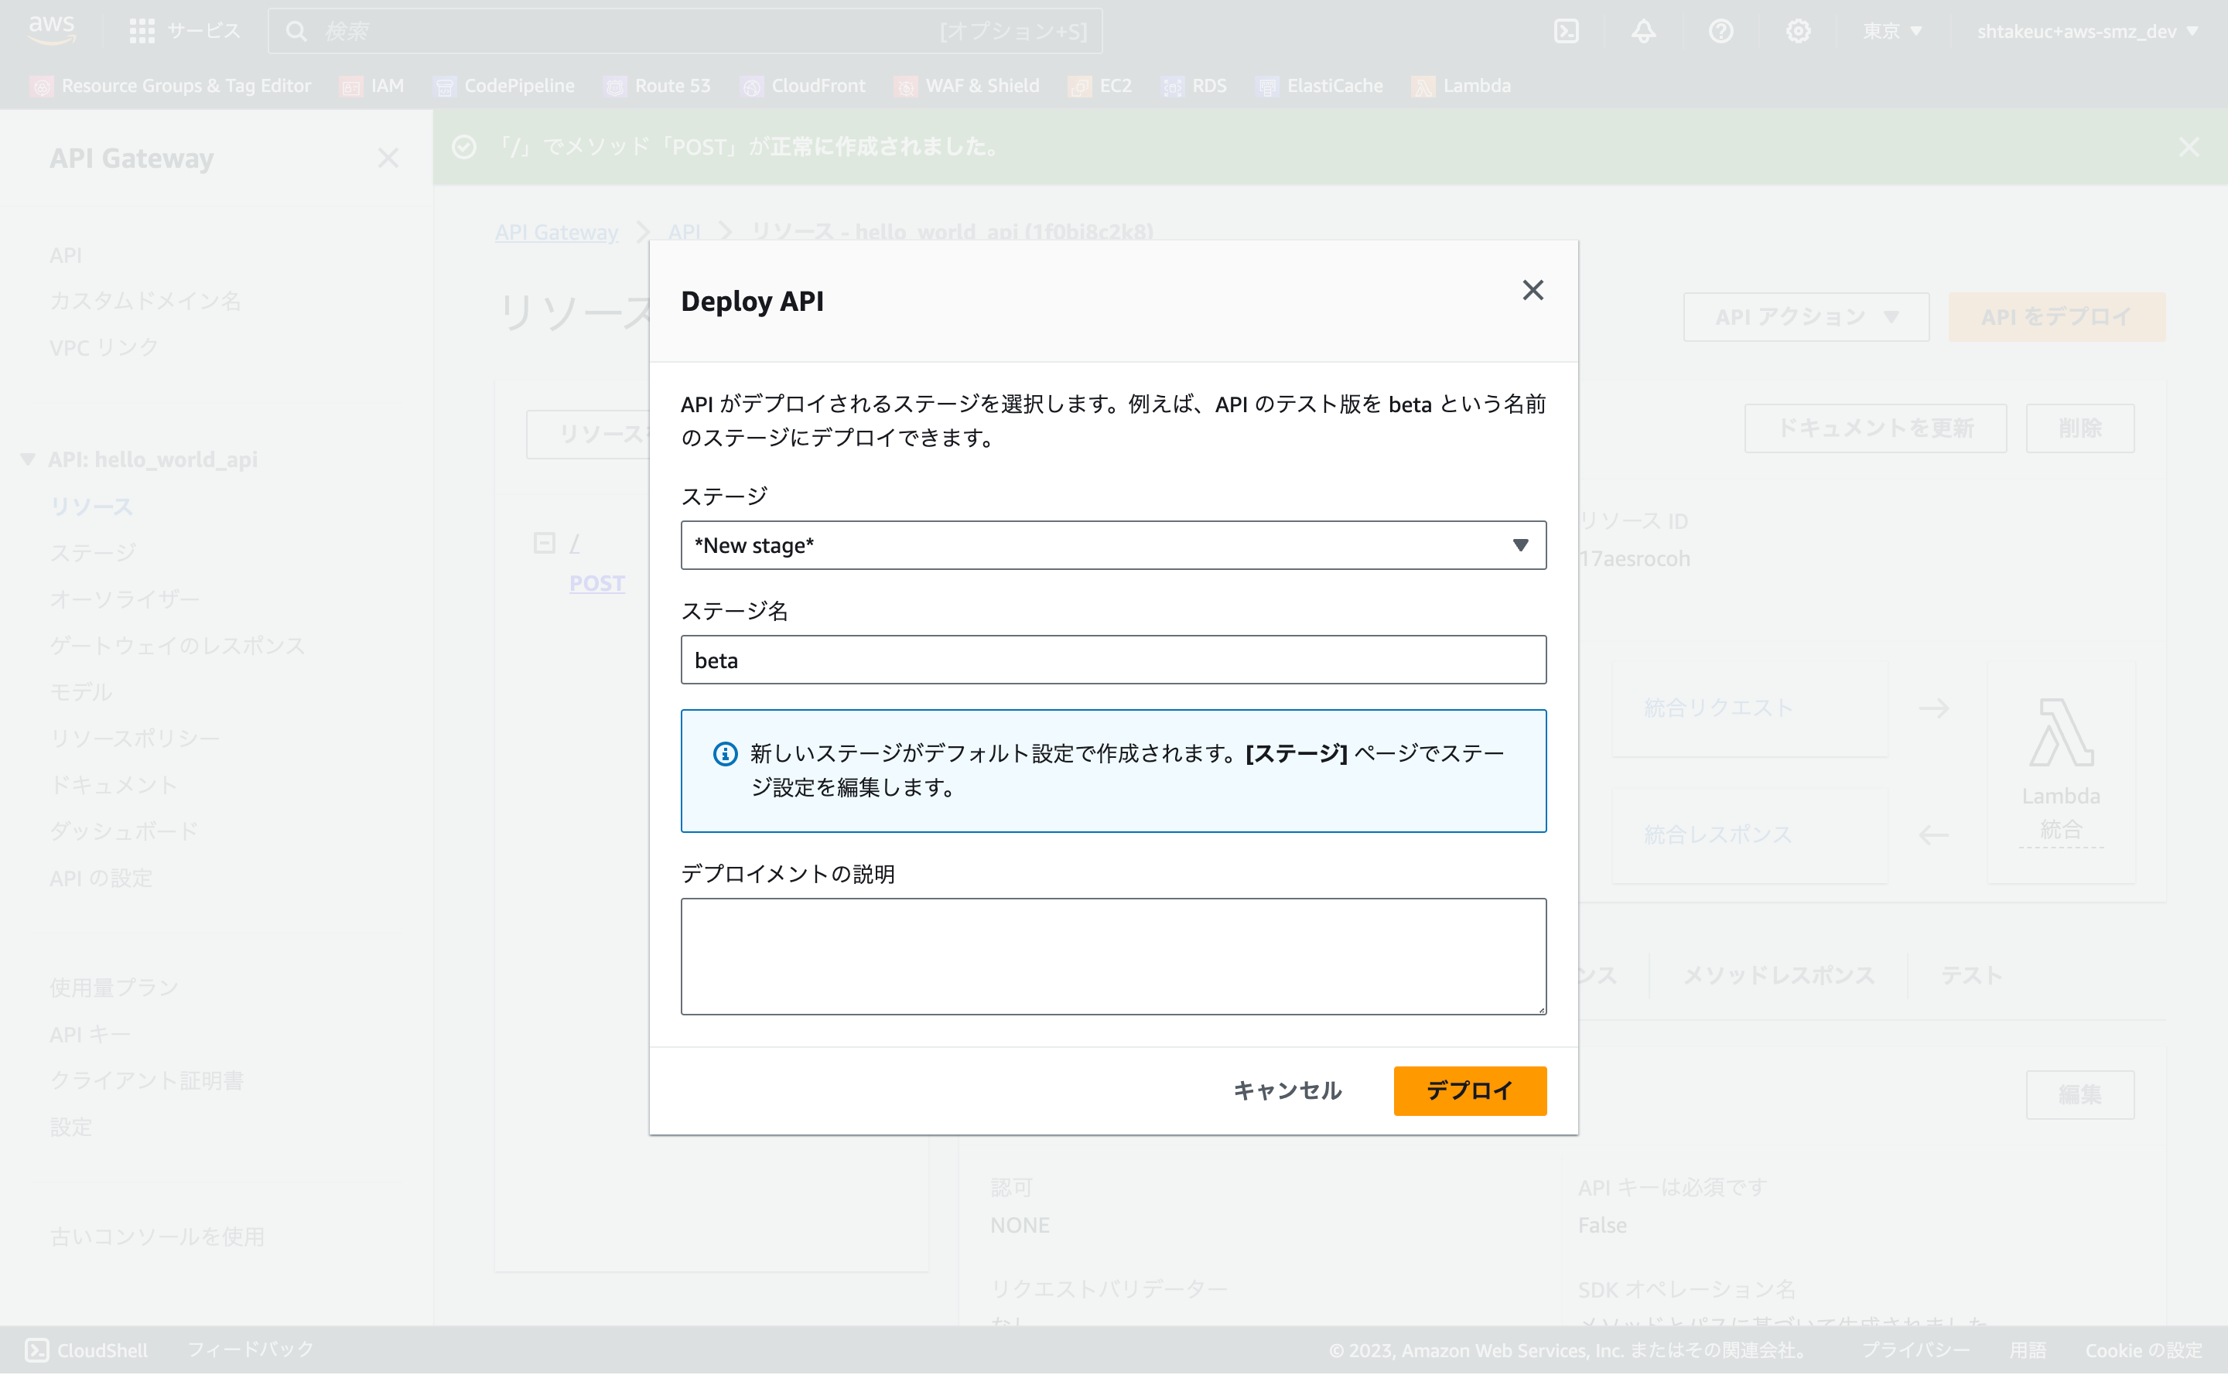Close the API Gateway side navigation
Image resolution: width=2228 pixels, height=1392 pixels.
point(388,159)
